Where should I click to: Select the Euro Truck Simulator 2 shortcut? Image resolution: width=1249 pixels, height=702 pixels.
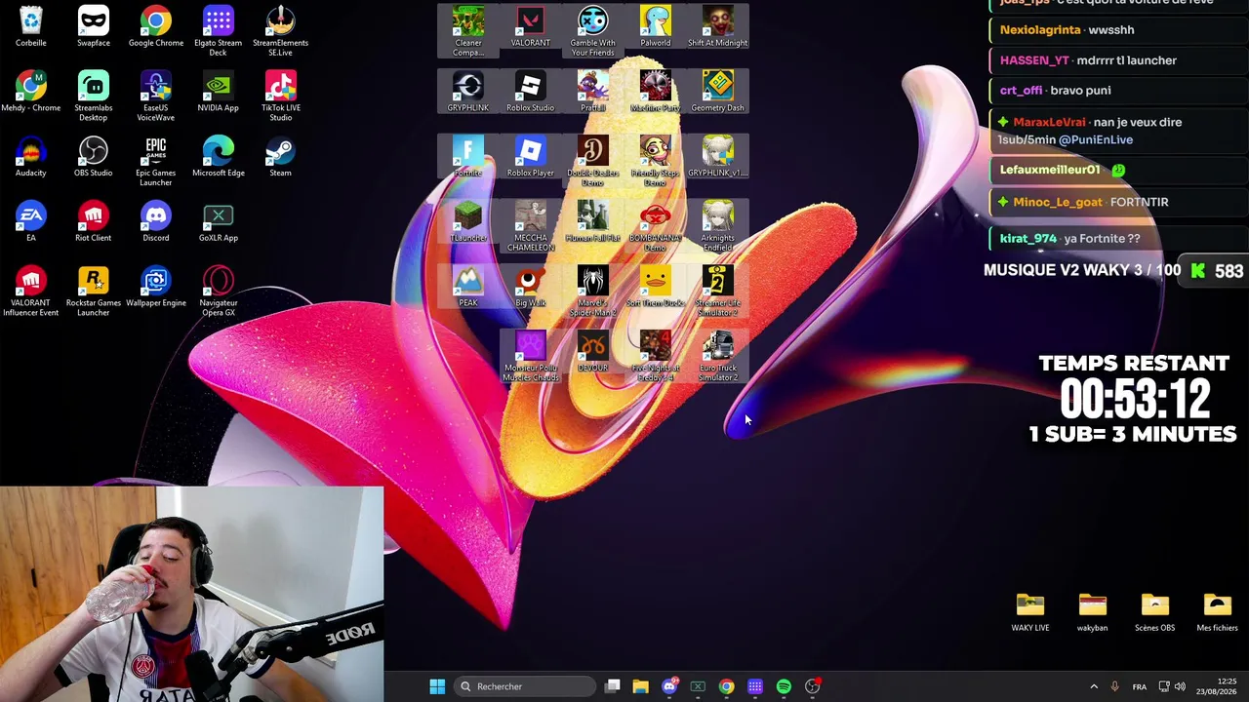tap(718, 358)
